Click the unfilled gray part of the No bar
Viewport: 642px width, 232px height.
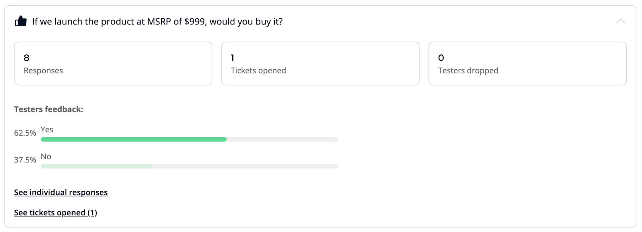tap(245, 166)
